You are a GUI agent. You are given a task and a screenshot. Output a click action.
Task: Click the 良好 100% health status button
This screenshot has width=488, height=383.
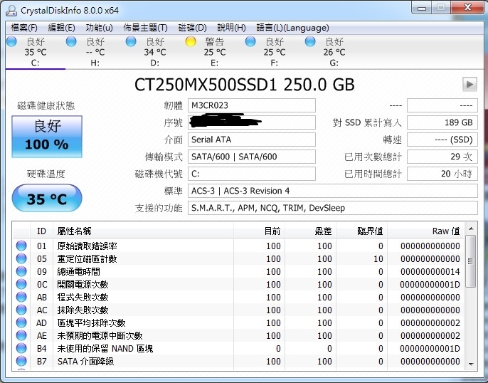click(47, 137)
